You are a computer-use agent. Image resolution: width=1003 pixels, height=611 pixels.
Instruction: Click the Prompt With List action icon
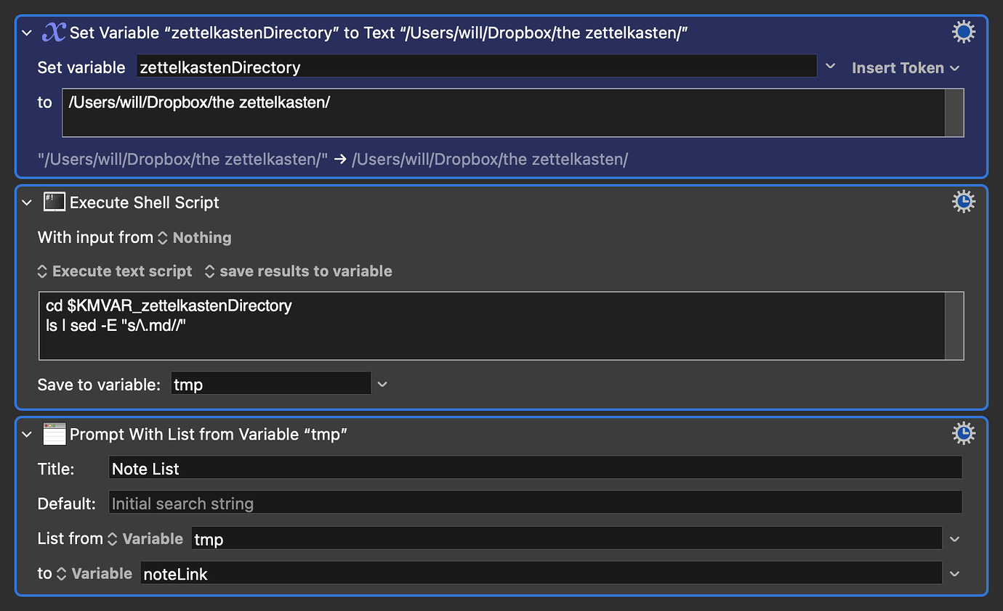(x=54, y=433)
